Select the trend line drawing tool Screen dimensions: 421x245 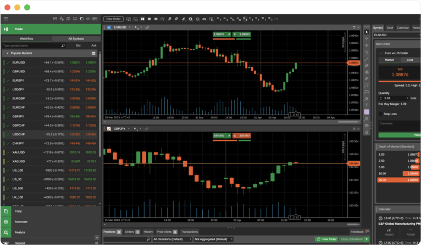click(x=367, y=59)
